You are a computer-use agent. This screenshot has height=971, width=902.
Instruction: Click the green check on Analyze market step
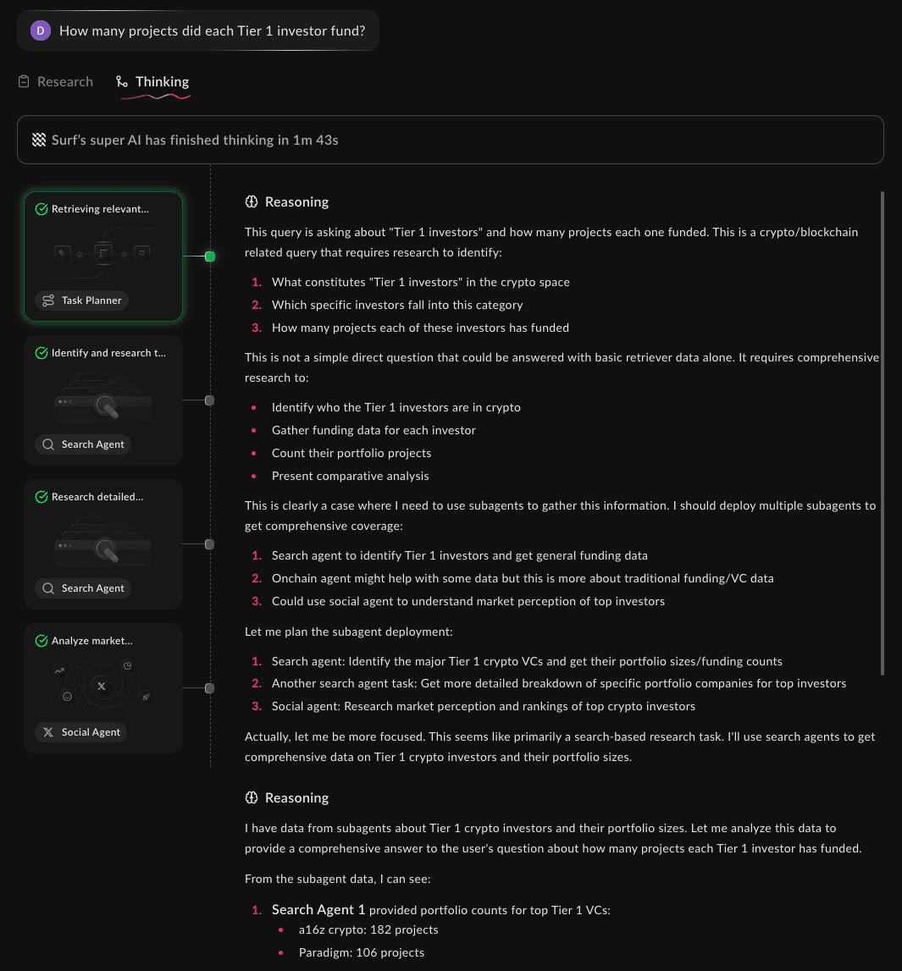(42, 641)
